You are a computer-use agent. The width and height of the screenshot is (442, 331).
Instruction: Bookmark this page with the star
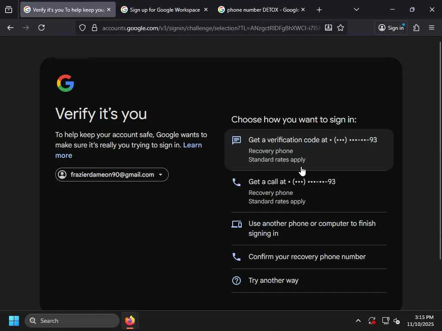point(341,28)
